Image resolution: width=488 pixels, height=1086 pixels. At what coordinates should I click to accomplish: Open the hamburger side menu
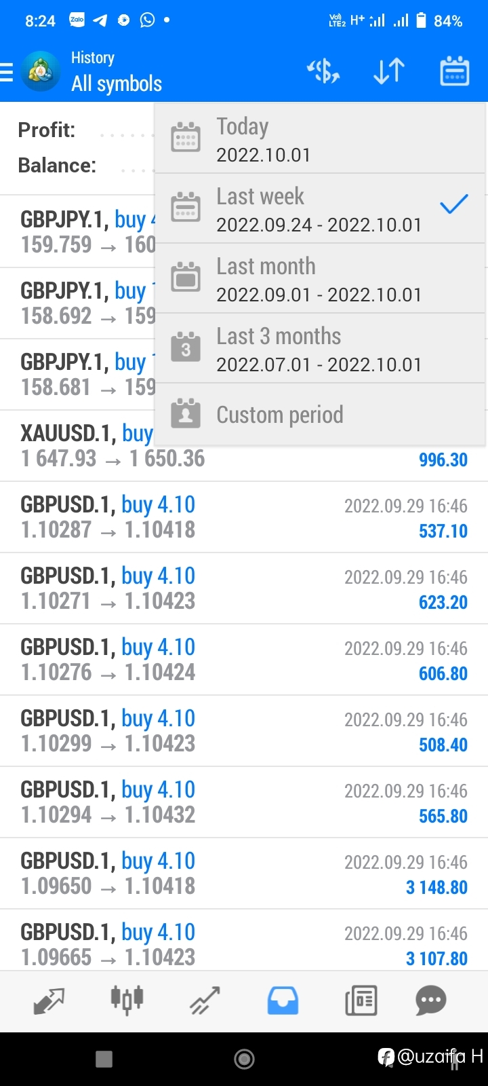pyautogui.click(x=6, y=71)
